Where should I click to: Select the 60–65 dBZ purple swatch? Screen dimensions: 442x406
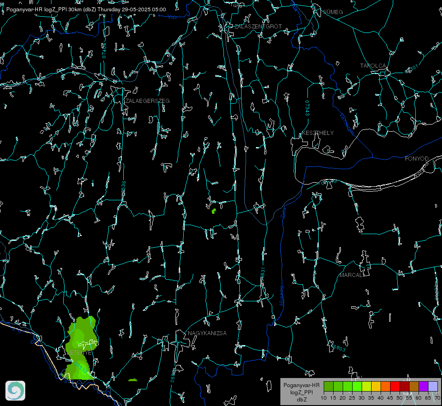[x=423, y=386]
